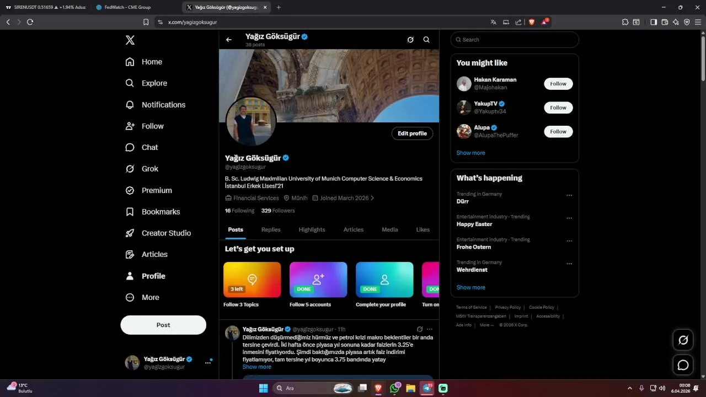The width and height of the screenshot is (706, 397).
Task: Click the Terms of Service footer link
Action: point(472,307)
